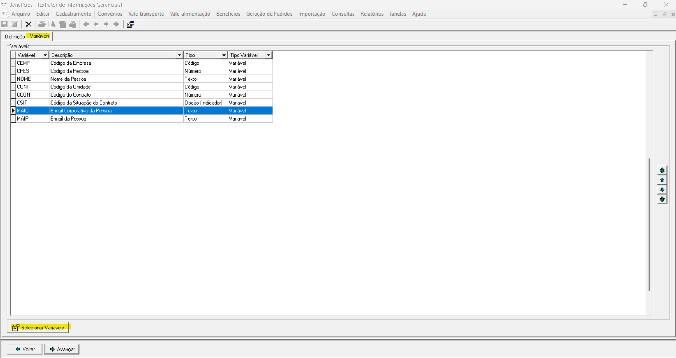Open the Janelas menu
Screen dimensions: 676x358
pyautogui.click(x=398, y=14)
